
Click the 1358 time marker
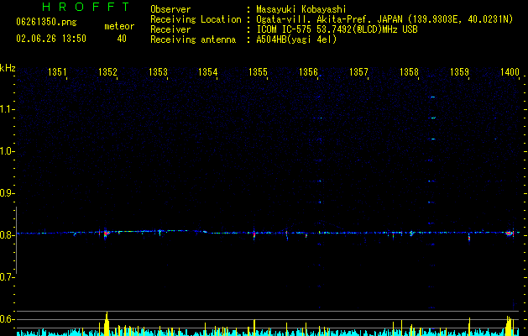[x=409, y=72]
